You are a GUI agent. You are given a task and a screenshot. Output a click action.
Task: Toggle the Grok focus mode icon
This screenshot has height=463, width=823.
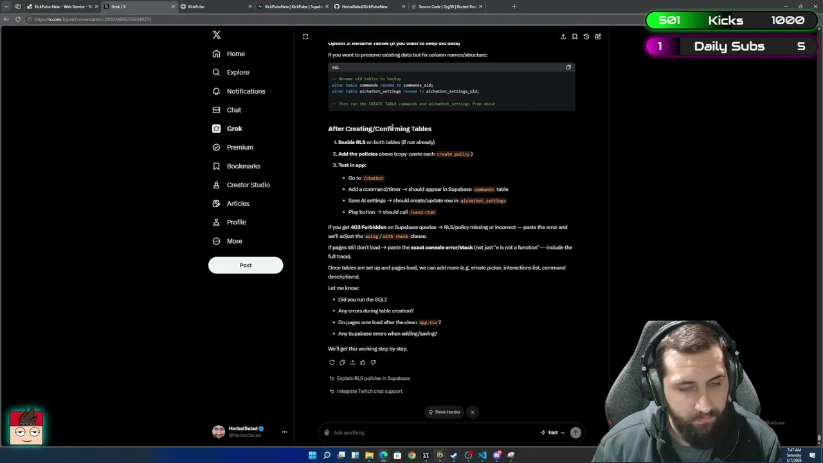(x=305, y=37)
